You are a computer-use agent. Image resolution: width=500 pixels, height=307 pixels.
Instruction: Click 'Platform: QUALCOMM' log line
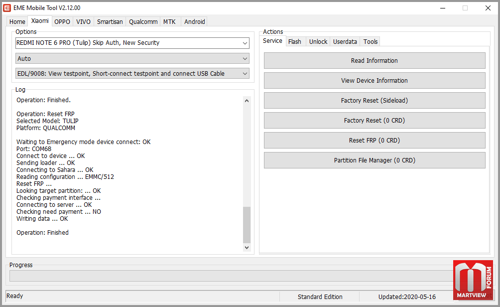click(46, 128)
